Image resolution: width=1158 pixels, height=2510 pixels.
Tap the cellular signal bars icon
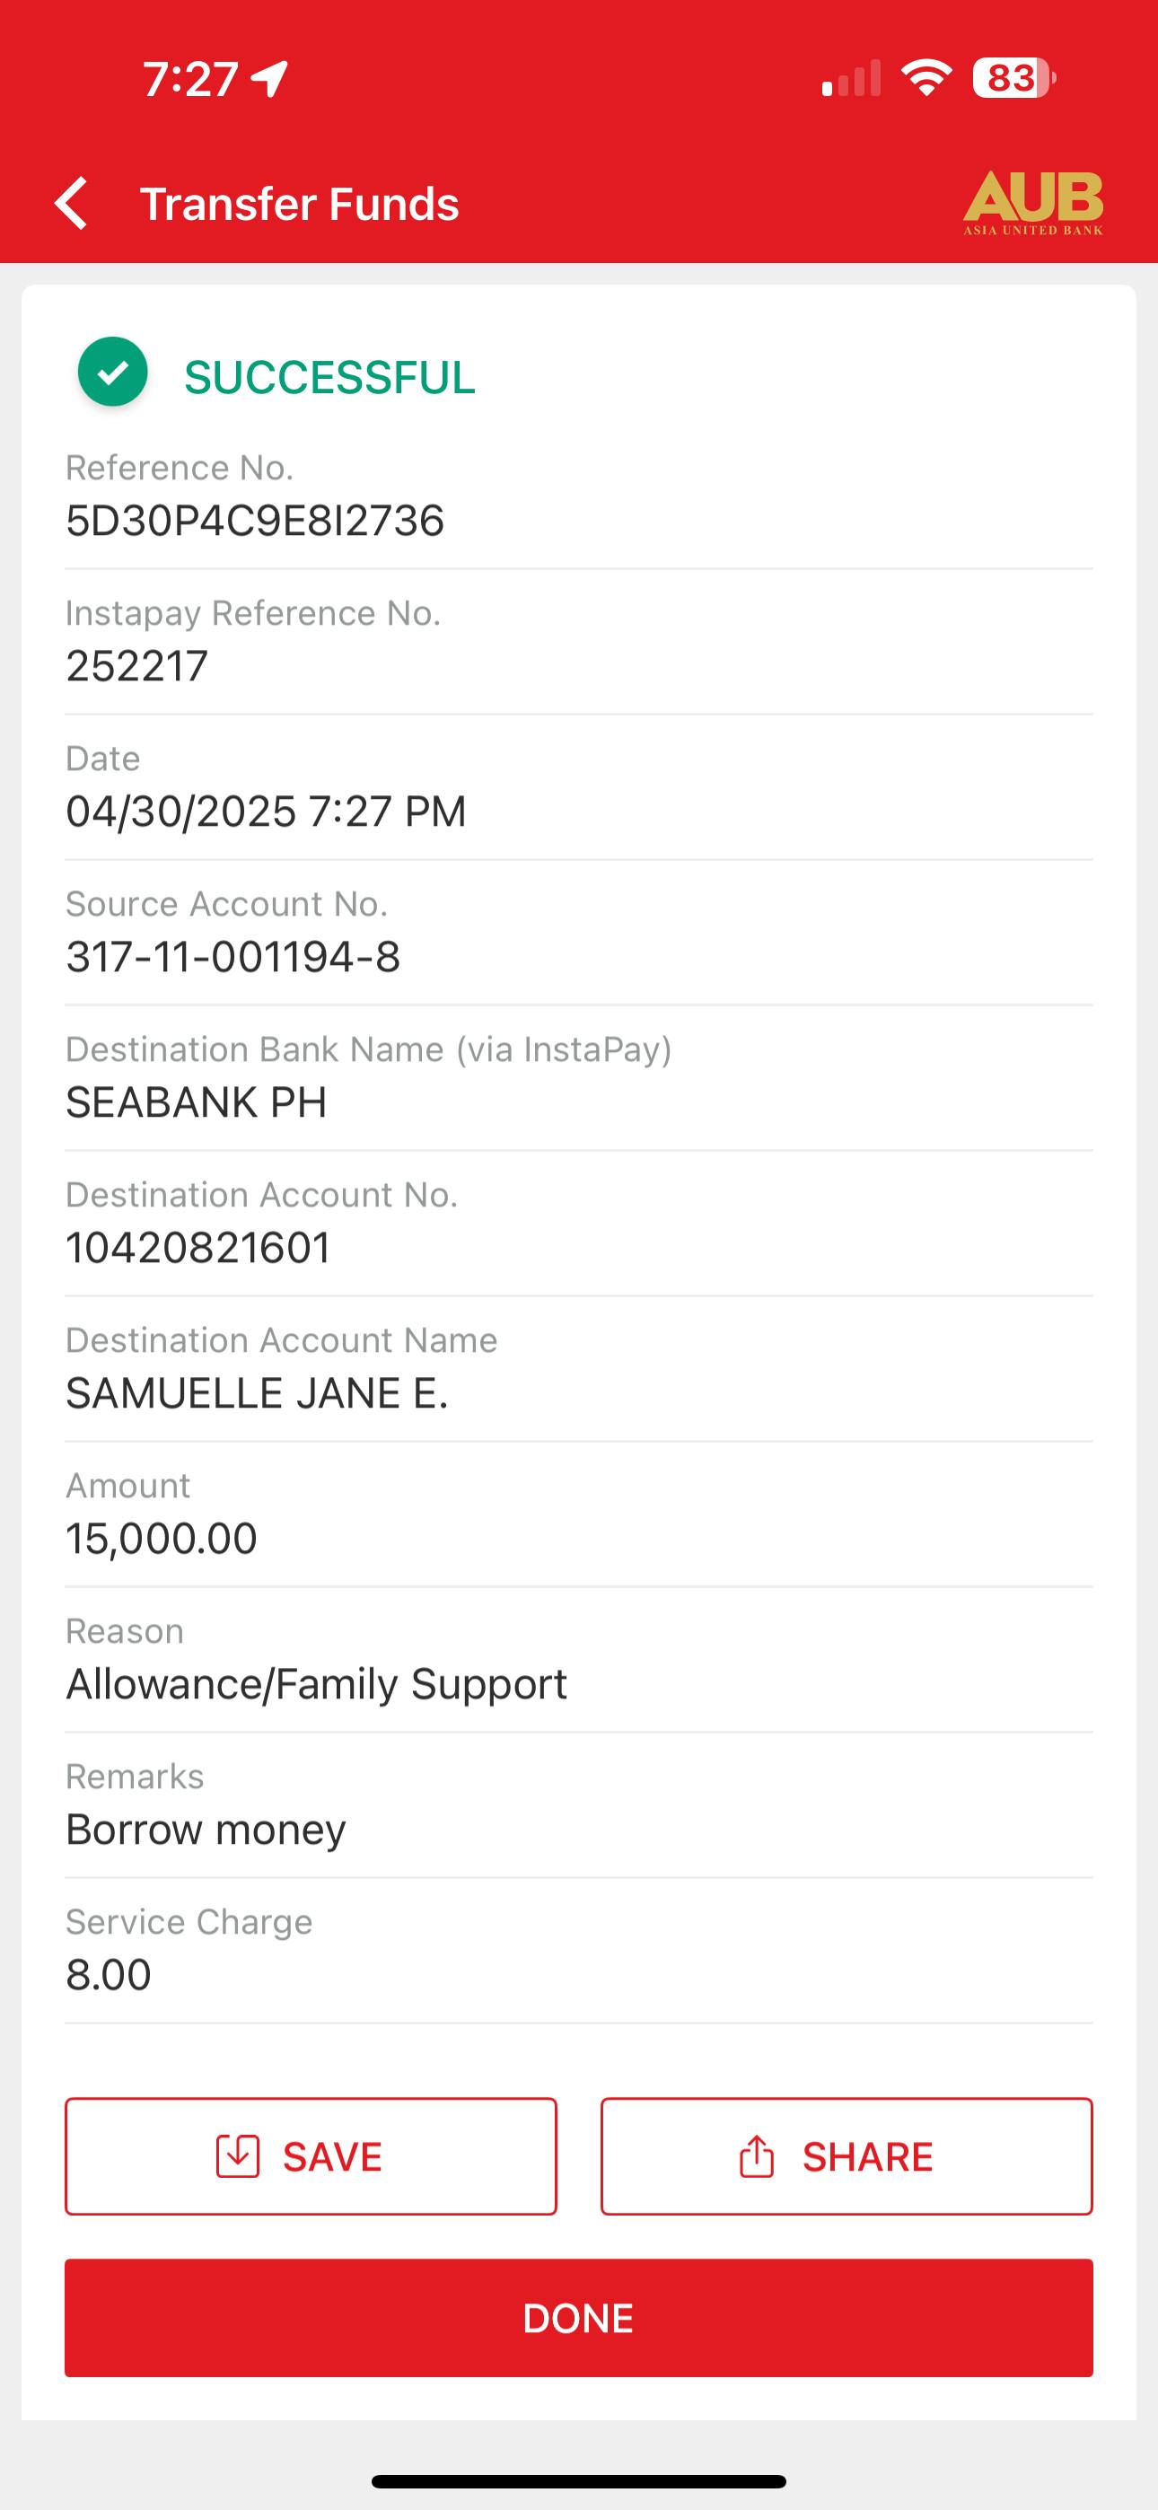pyautogui.click(x=851, y=78)
